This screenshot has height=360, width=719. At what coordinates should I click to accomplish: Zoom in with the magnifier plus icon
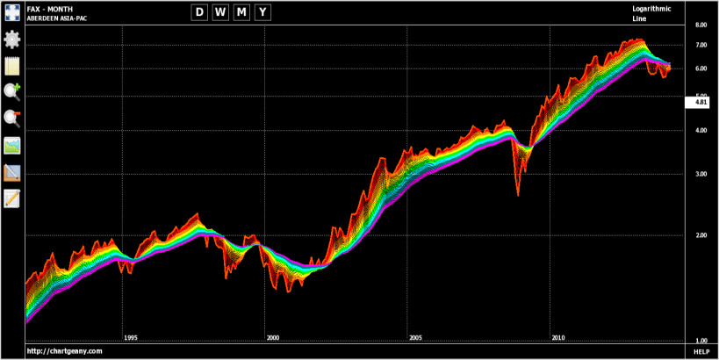(x=12, y=92)
